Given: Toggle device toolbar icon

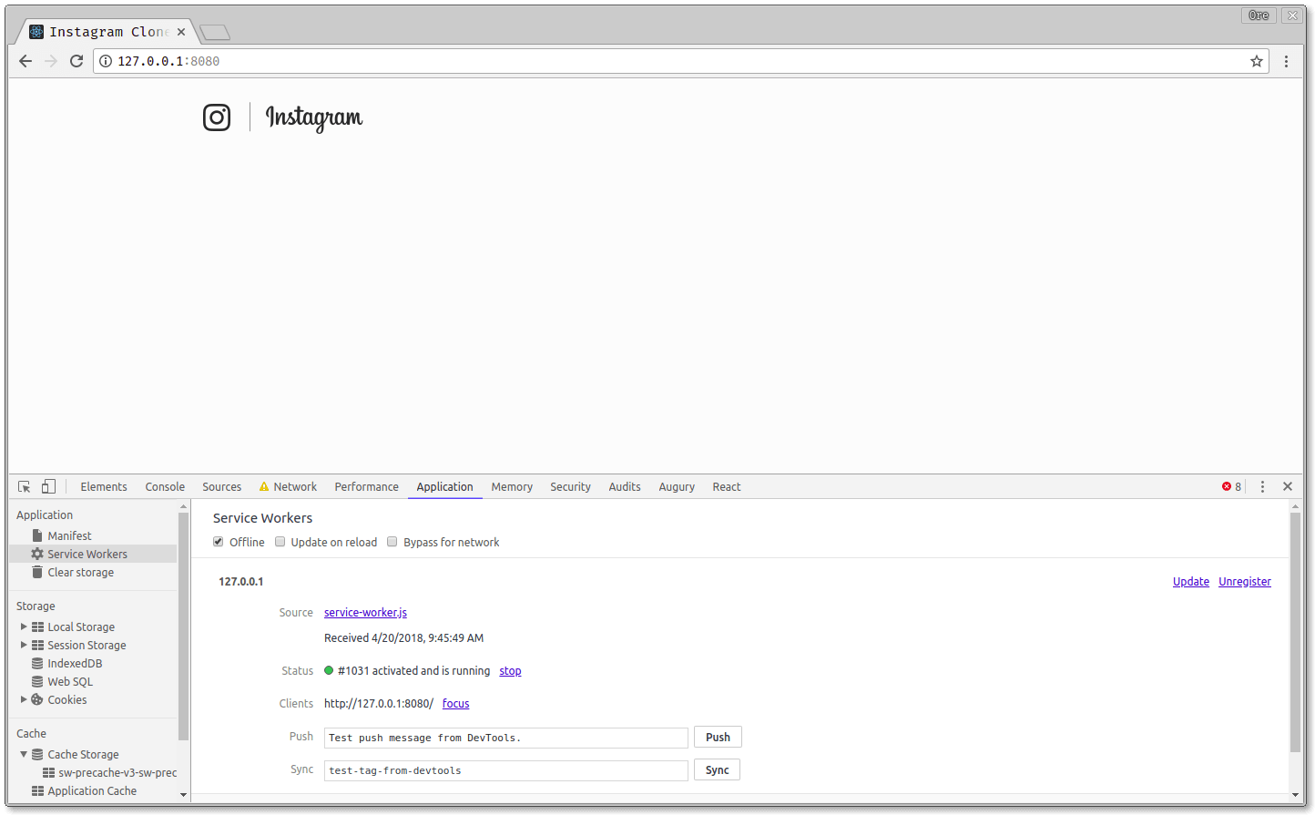Looking at the screenshot, I should pyautogui.click(x=48, y=487).
